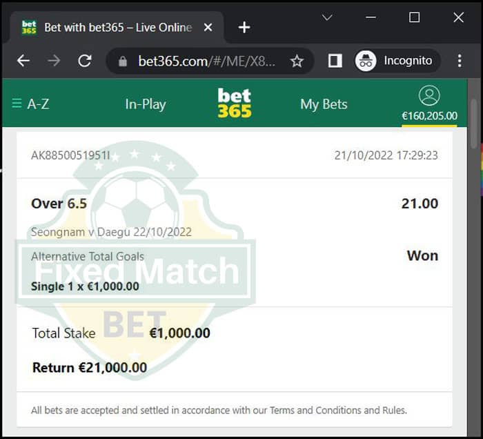Open the browser side panel icon

coord(335,61)
